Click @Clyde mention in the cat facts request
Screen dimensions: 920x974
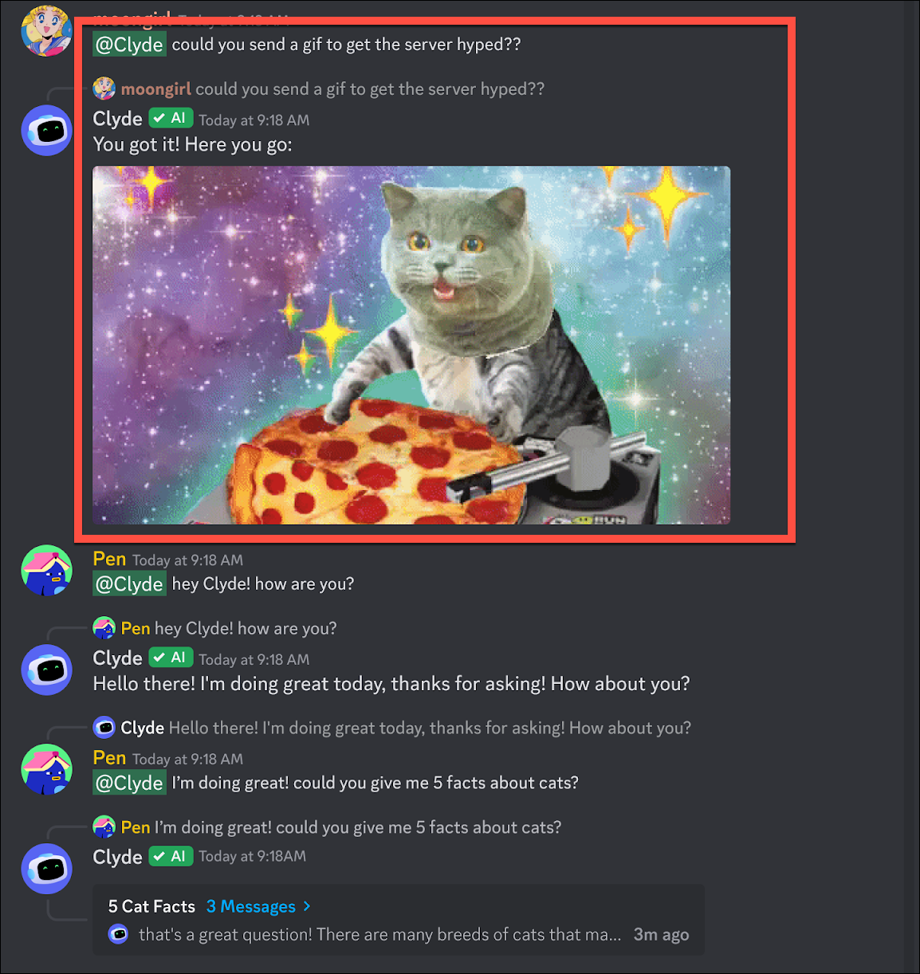(x=129, y=784)
